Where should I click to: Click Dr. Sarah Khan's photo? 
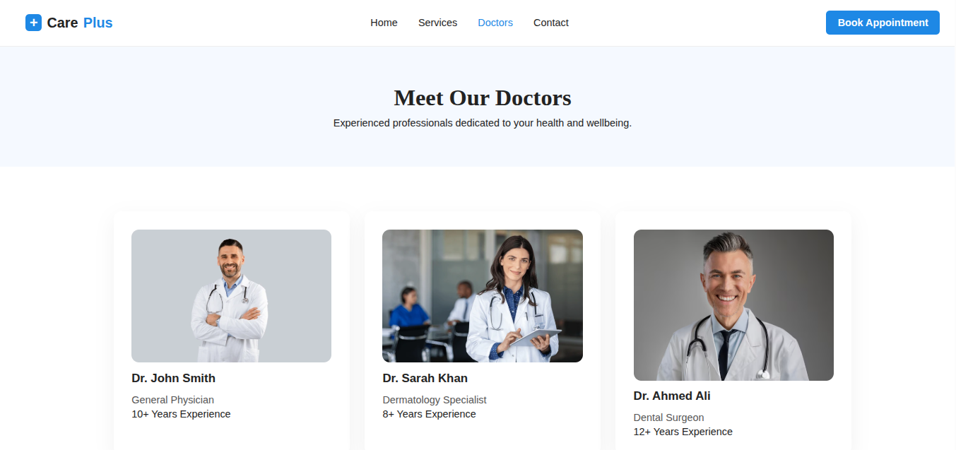tap(483, 296)
